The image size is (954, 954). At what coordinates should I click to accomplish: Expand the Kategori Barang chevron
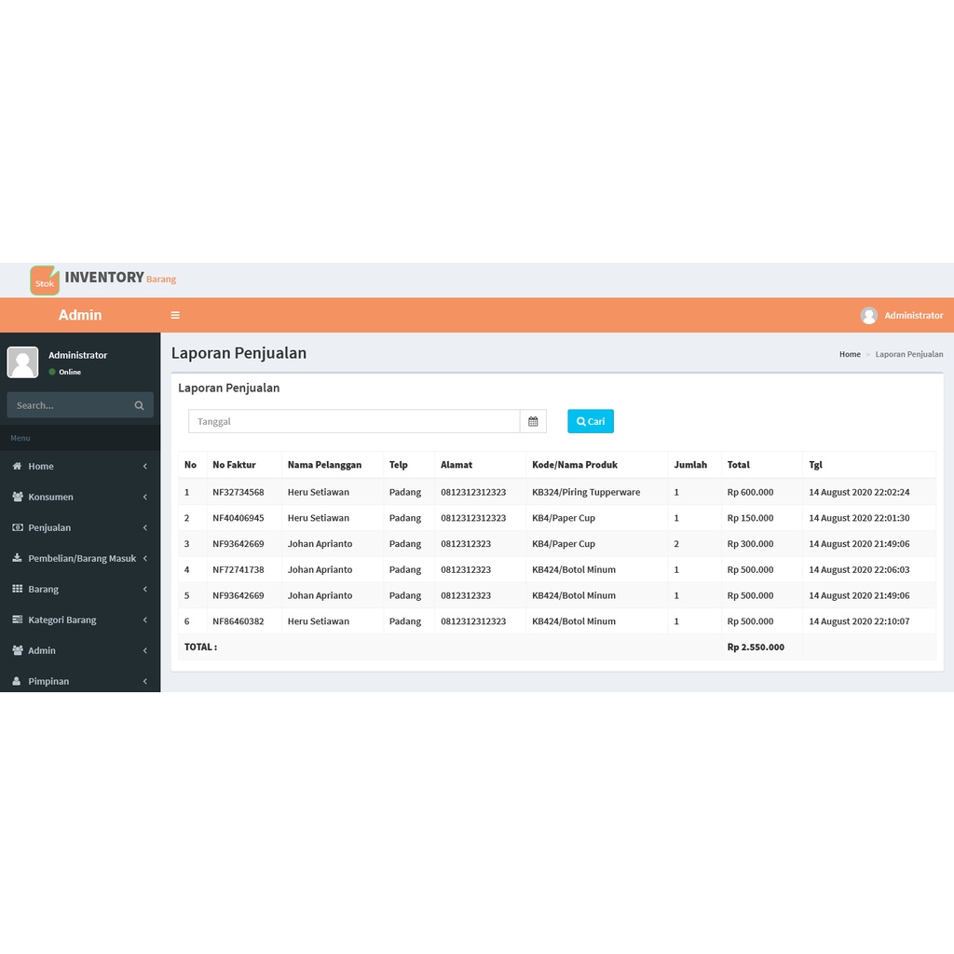(x=144, y=620)
